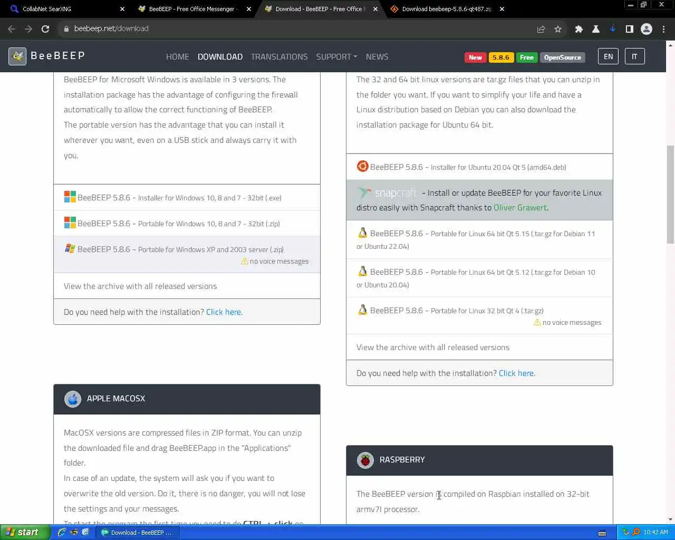Click Windows logo beside 32bit portable zip

pos(70,223)
